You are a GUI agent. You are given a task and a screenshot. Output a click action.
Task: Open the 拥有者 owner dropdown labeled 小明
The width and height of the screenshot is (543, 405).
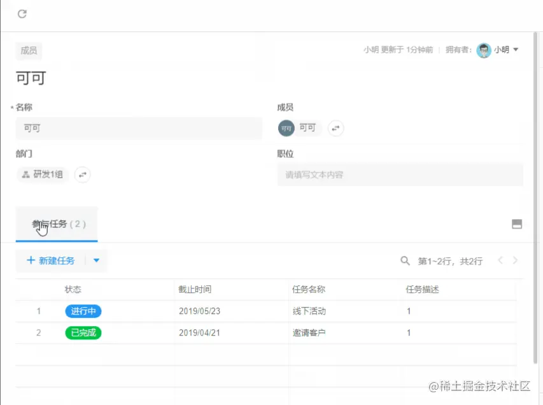coord(505,50)
